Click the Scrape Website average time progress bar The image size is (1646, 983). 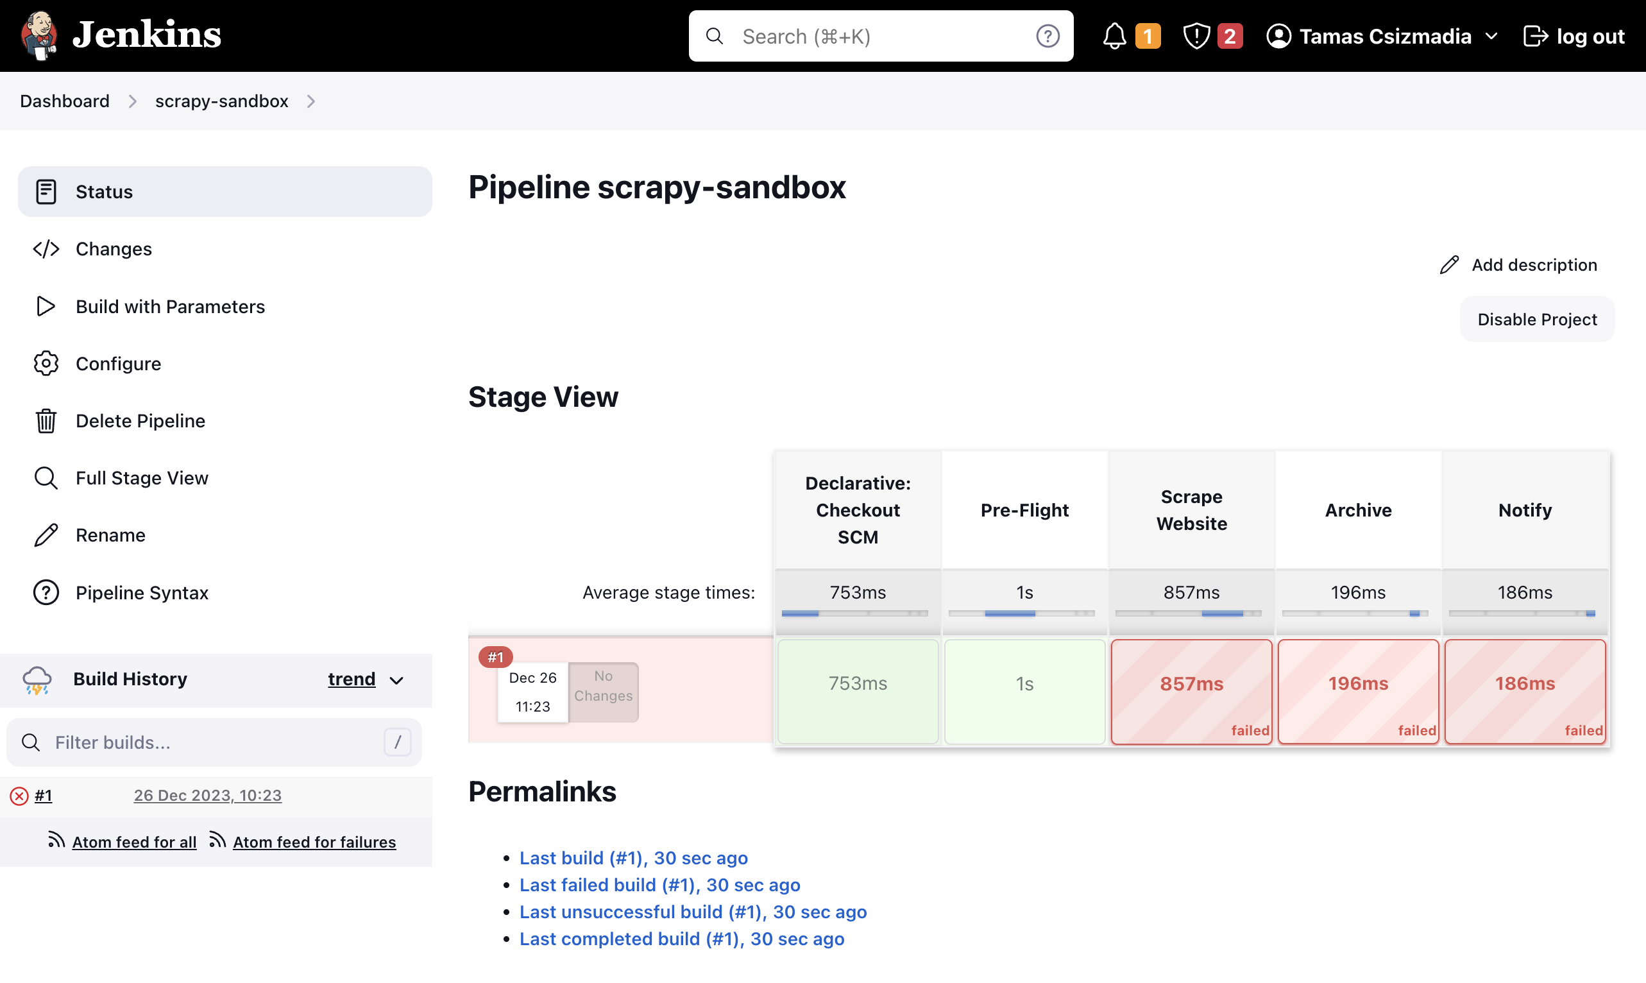pos(1191,613)
